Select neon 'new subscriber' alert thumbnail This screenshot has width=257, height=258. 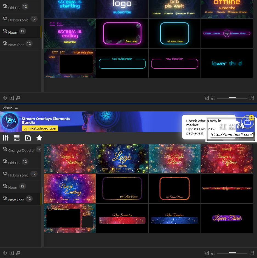(x=122, y=63)
